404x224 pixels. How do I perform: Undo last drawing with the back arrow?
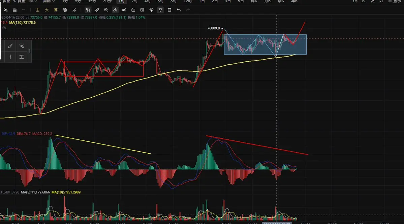179,10
